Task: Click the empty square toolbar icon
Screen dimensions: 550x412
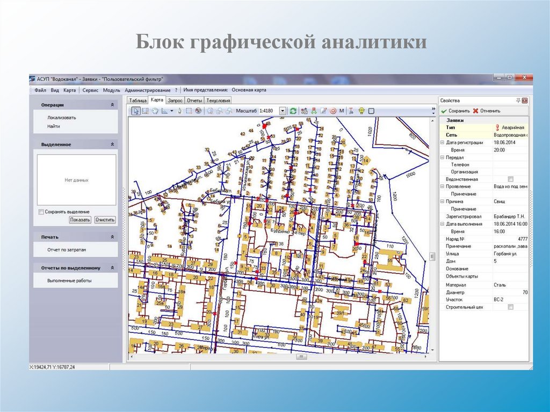Action: click(x=371, y=111)
